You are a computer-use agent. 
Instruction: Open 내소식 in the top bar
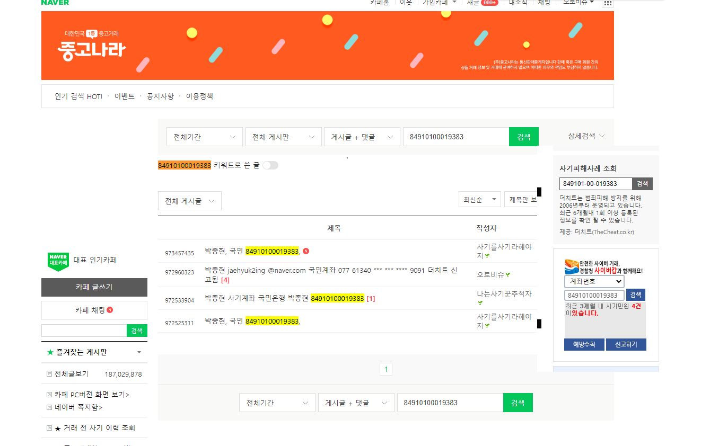[x=518, y=2]
